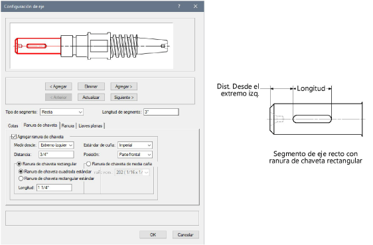The image size is (373, 245).
Task: Click the red highlighted shaft segment preview
Action: click(x=38, y=46)
